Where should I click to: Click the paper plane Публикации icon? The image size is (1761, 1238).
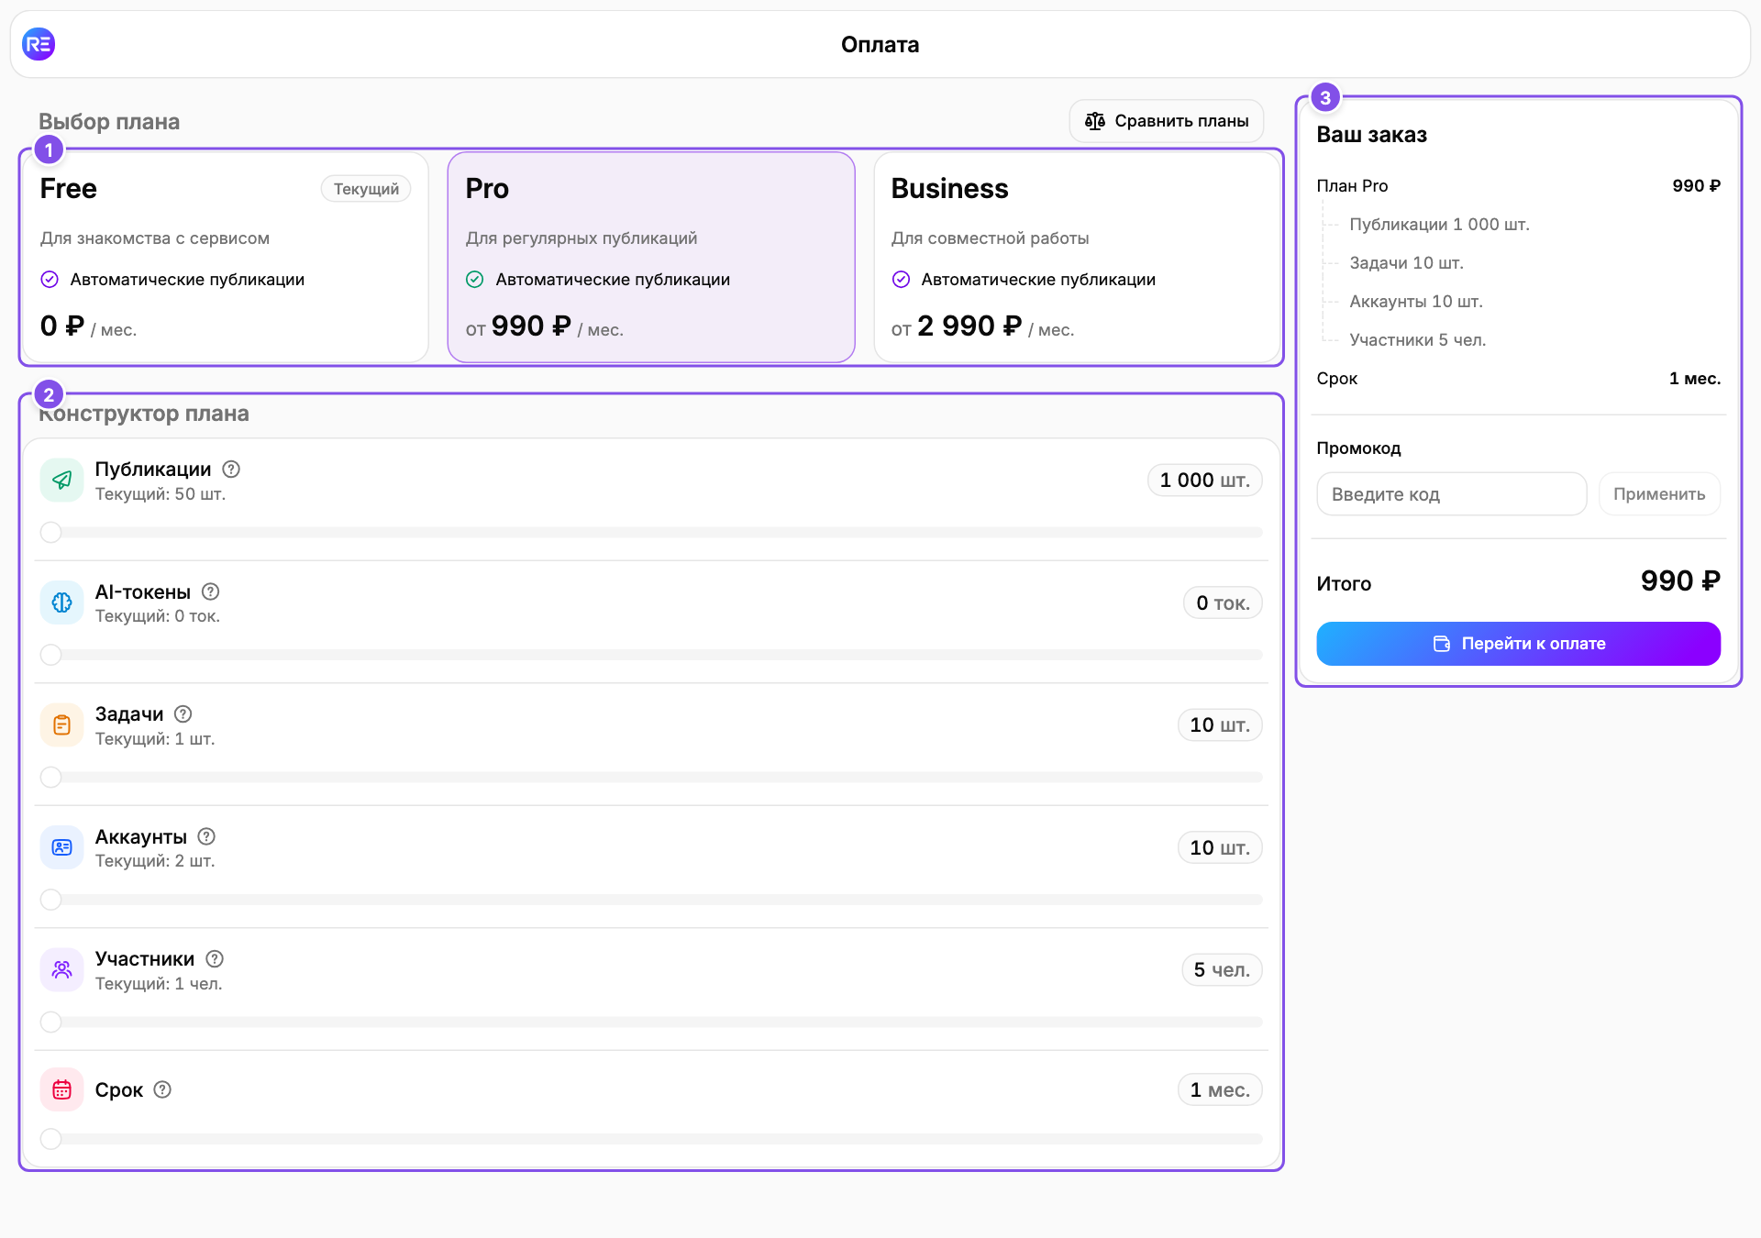61,480
